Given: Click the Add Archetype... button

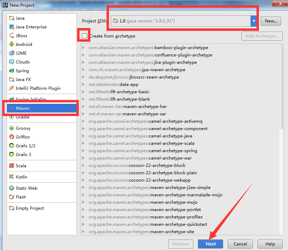Looking at the screenshot, I should point(262,36).
